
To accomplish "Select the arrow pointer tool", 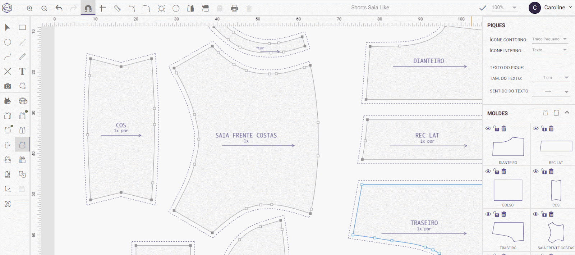I will (8, 27).
